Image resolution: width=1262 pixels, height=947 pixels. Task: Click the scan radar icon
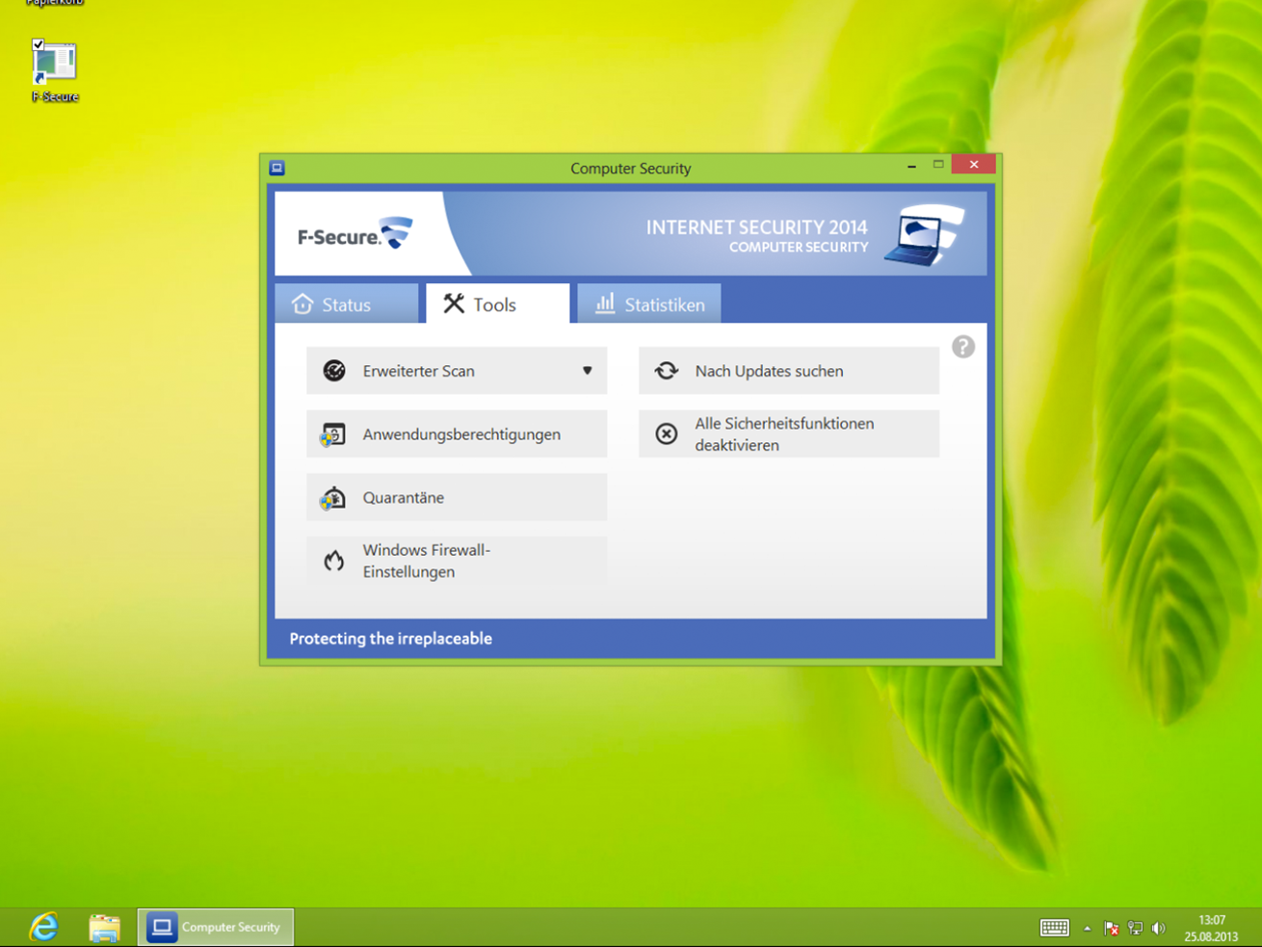[x=334, y=371]
